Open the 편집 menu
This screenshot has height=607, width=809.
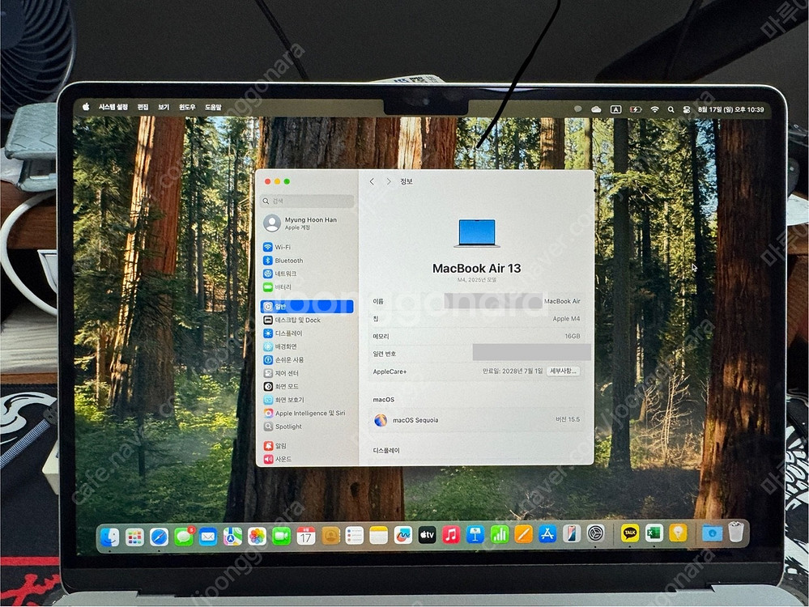[x=143, y=107]
